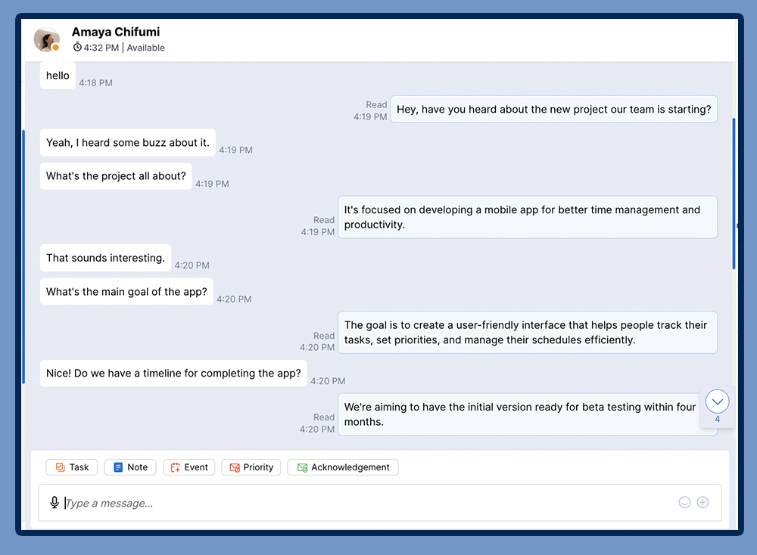Click the clock icon beside 4:32 PM

click(x=77, y=47)
